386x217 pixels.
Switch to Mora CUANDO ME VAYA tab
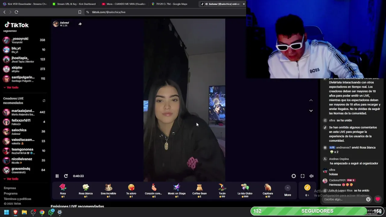[123, 4]
